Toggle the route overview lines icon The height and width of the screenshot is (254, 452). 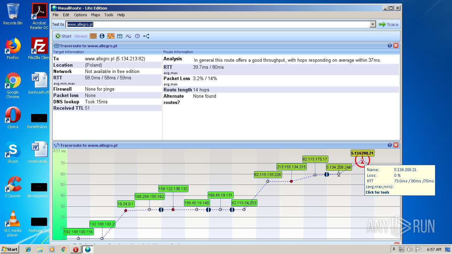pyautogui.click(x=129, y=36)
